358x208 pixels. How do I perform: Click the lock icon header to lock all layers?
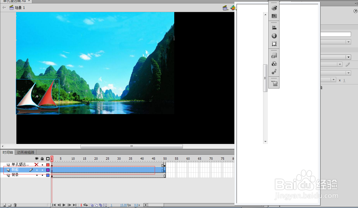tap(42, 159)
